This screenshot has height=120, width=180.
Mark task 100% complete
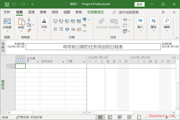pyautogui.click(x=79, y=21)
